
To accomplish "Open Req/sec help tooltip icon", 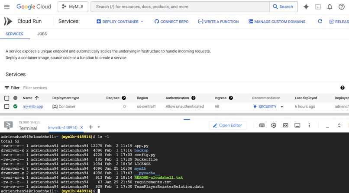I will (x=124, y=98).
